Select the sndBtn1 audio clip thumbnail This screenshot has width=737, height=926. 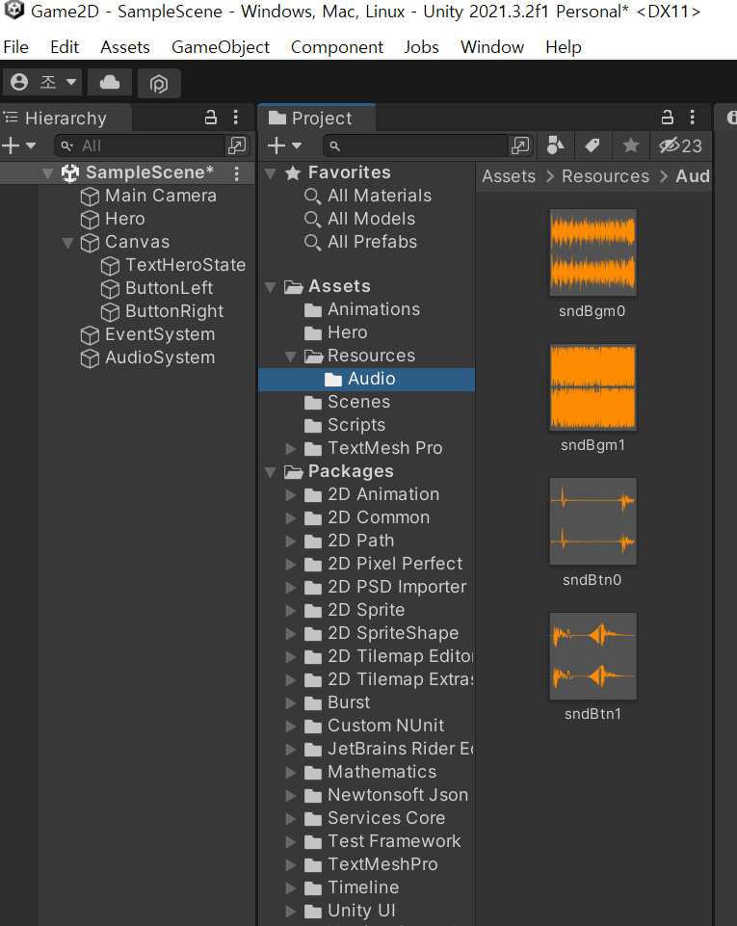click(x=592, y=656)
